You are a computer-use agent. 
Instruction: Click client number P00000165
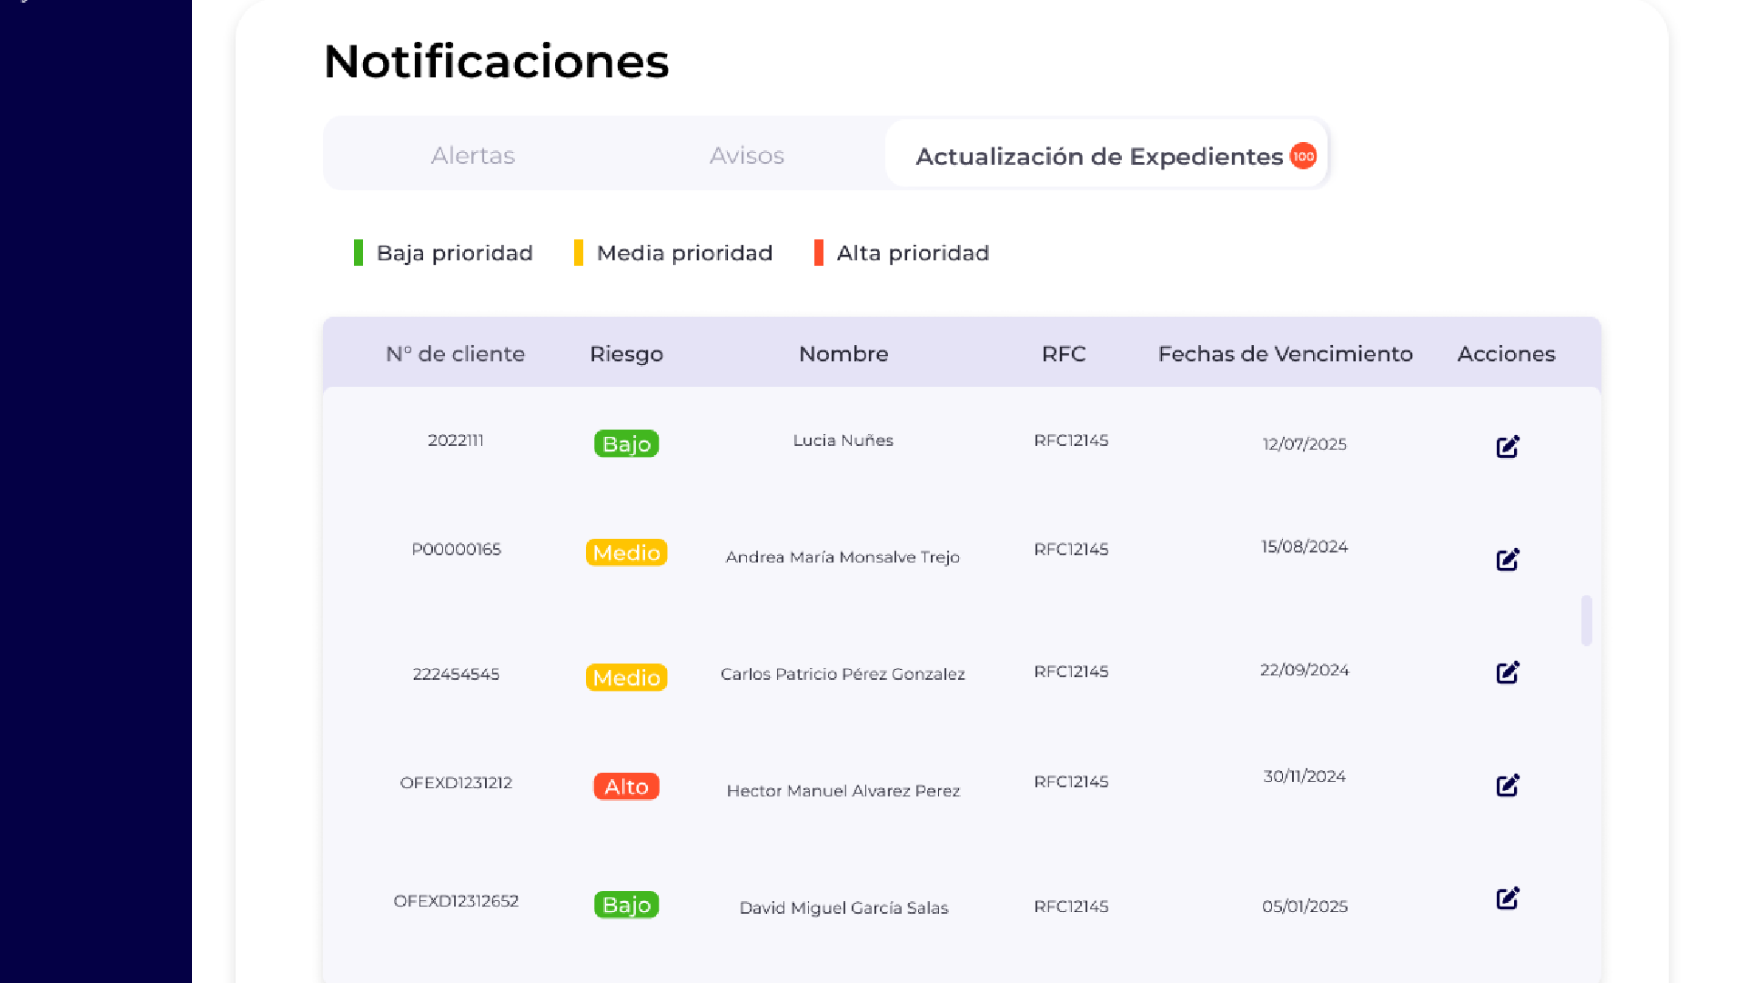point(456,550)
